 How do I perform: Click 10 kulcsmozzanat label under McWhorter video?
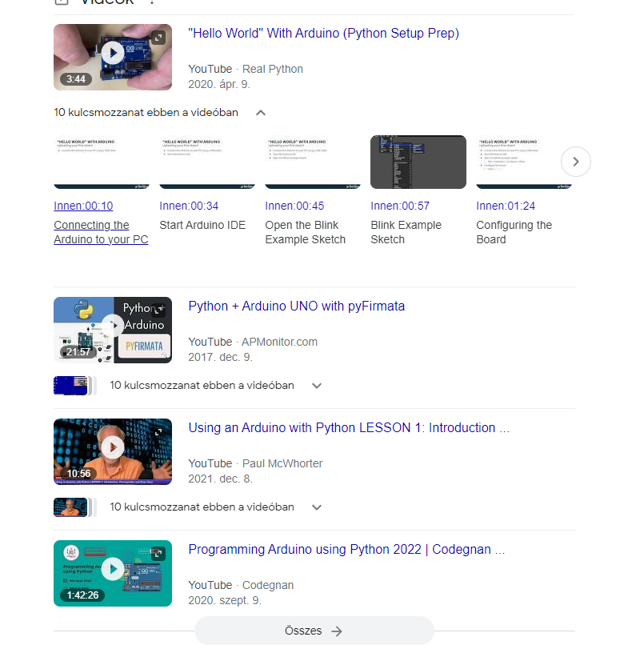pos(202,507)
